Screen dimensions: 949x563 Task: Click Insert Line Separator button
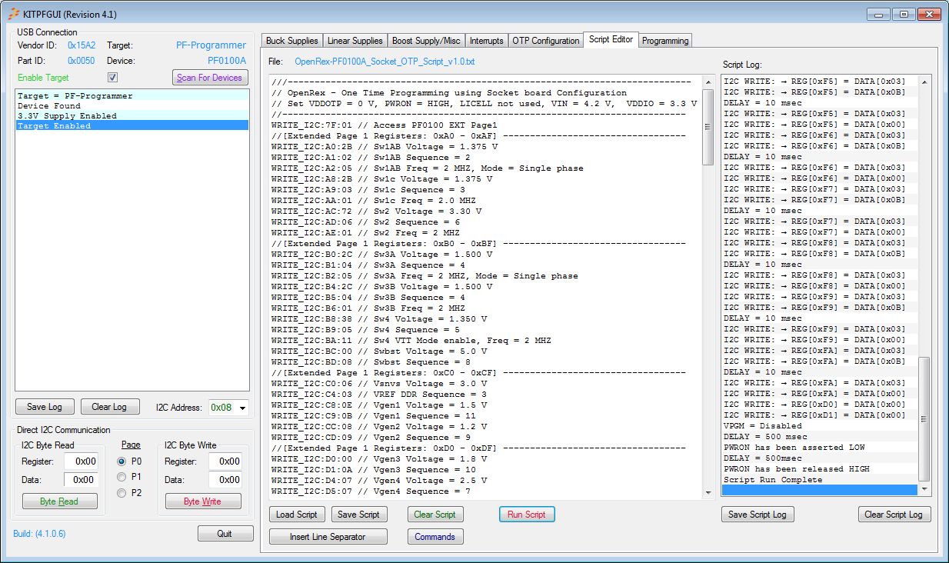[x=328, y=537]
